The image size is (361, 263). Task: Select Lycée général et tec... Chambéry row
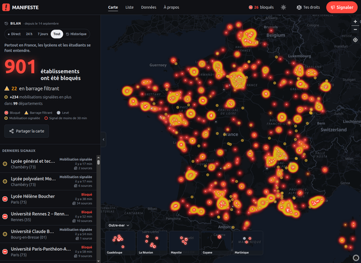click(x=48, y=164)
